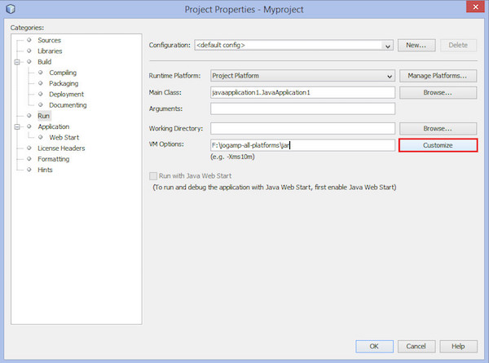This screenshot has height=363, width=489.
Task: Click into the VM Options field
Action: [x=302, y=145]
